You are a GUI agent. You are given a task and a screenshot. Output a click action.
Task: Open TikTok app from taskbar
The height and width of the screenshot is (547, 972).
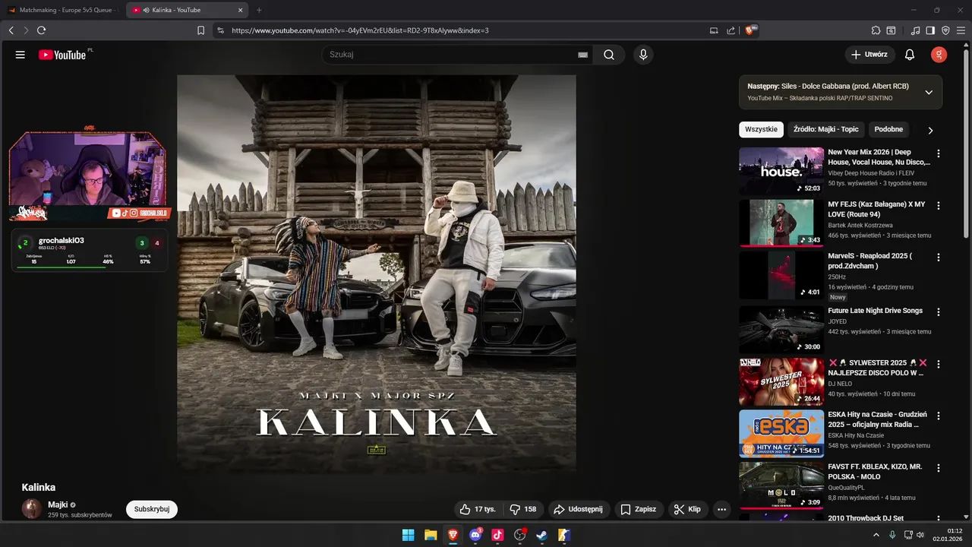click(497, 535)
